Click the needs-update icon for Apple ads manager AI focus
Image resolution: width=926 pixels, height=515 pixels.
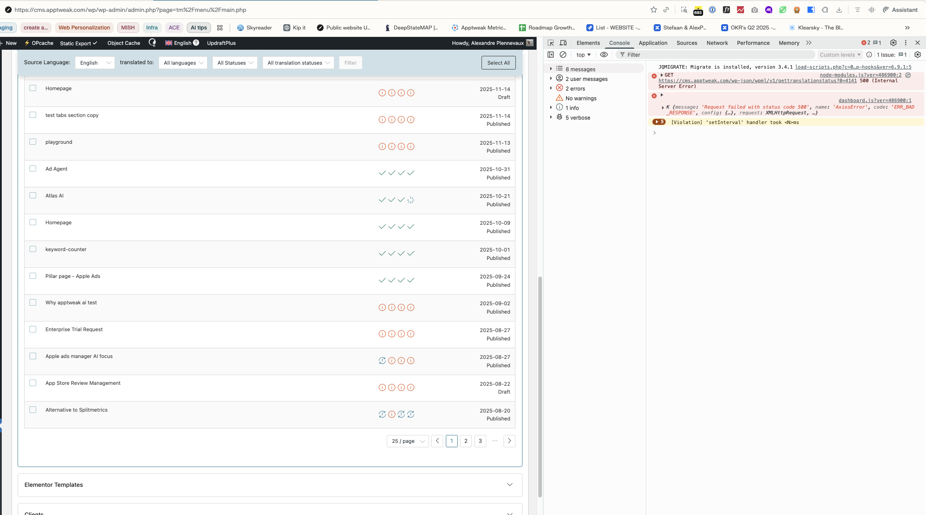coord(382,361)
